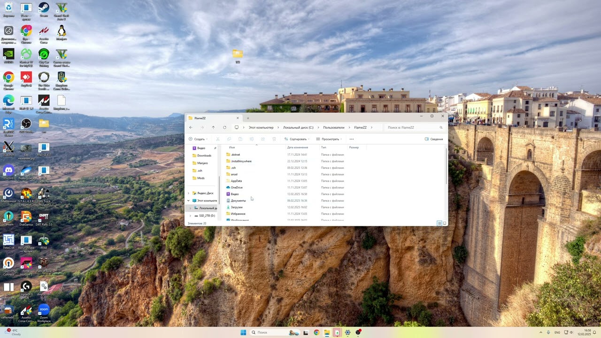Expand Яндекс.Диск in navigation pane
Screen dimensions: 601x338
pos(189,193)
